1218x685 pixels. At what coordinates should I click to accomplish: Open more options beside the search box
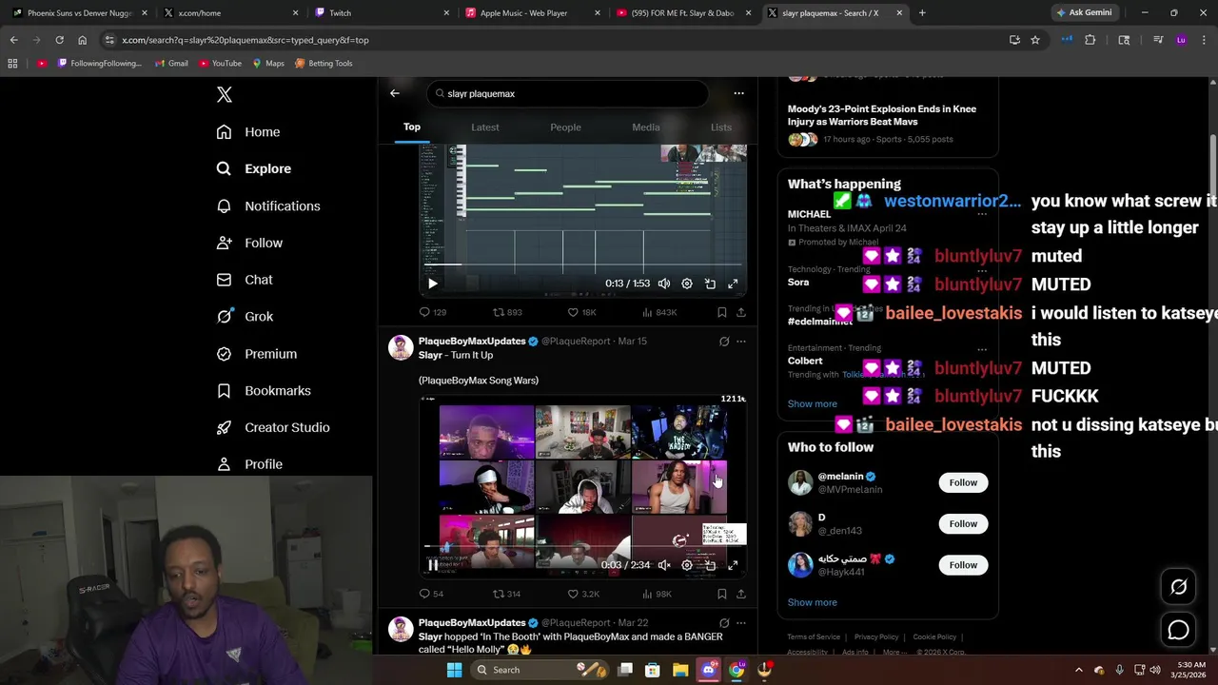[738, 93]
